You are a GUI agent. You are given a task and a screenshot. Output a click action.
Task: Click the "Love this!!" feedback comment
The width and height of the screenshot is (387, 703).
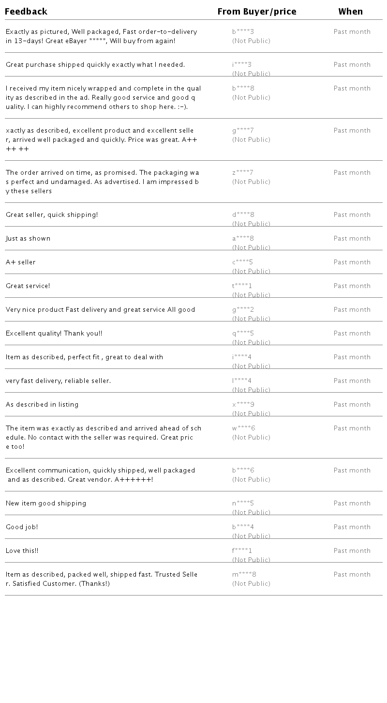coord(22,551)
